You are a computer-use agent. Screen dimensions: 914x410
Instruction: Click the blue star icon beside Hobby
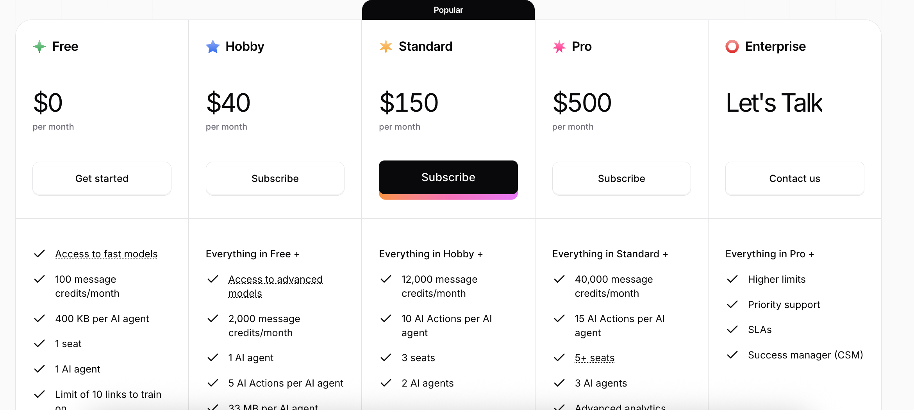(213, 46)
